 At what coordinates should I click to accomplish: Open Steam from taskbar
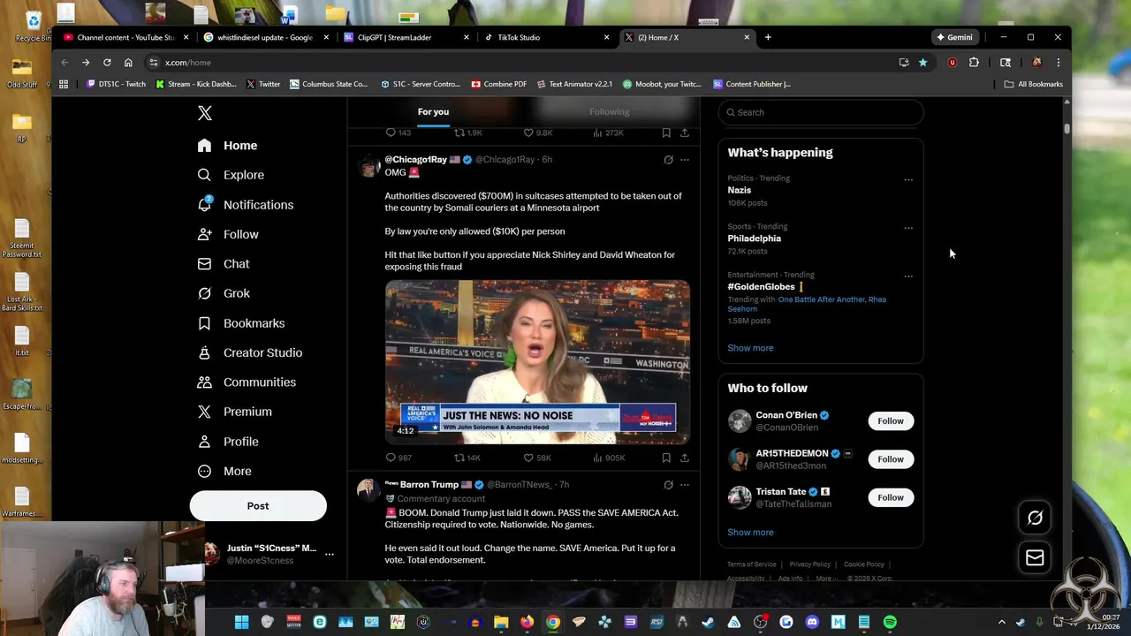coord(708,622)
